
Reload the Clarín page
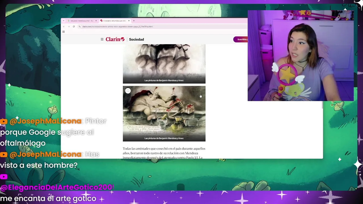click(x=74, y=27)
